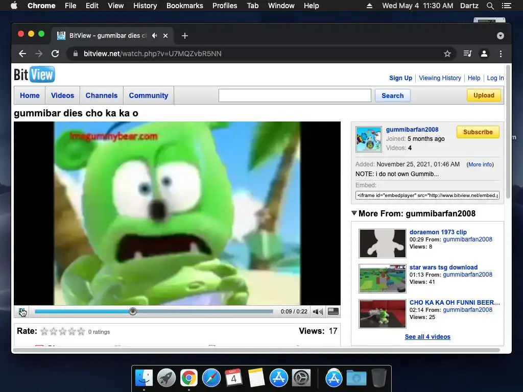
Task: Go back with browser back arrow
Action: click(22, 54)
